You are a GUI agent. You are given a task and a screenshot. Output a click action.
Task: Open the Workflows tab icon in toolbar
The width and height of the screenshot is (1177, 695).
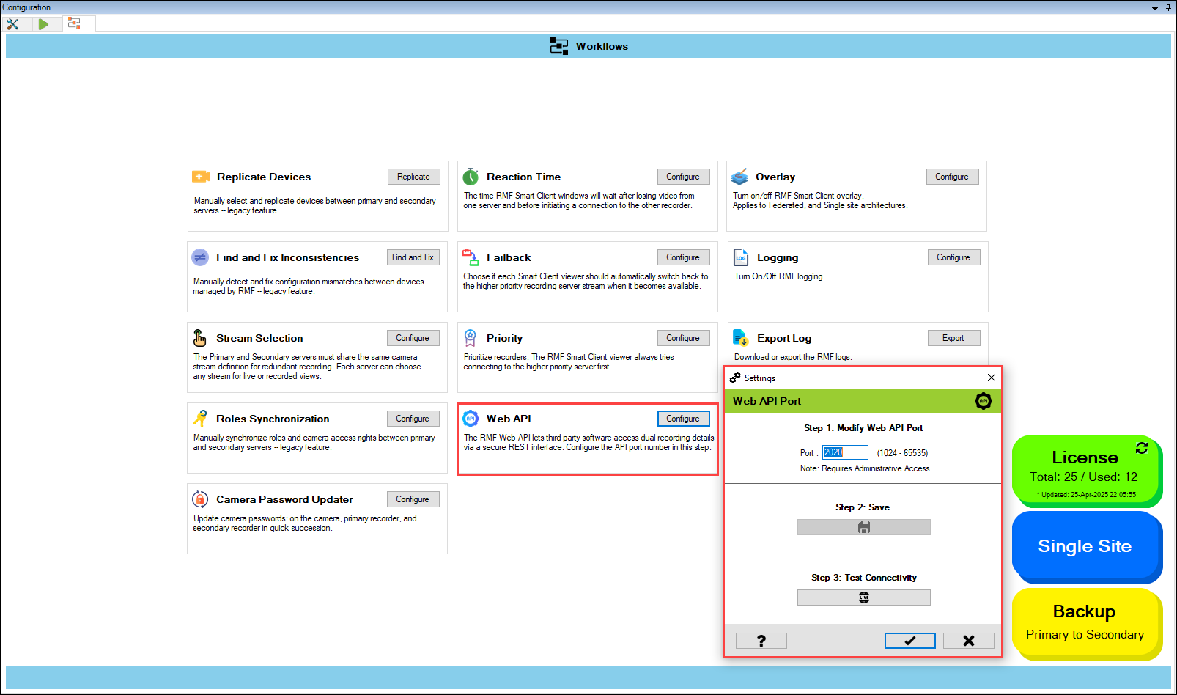click(74, 23)
